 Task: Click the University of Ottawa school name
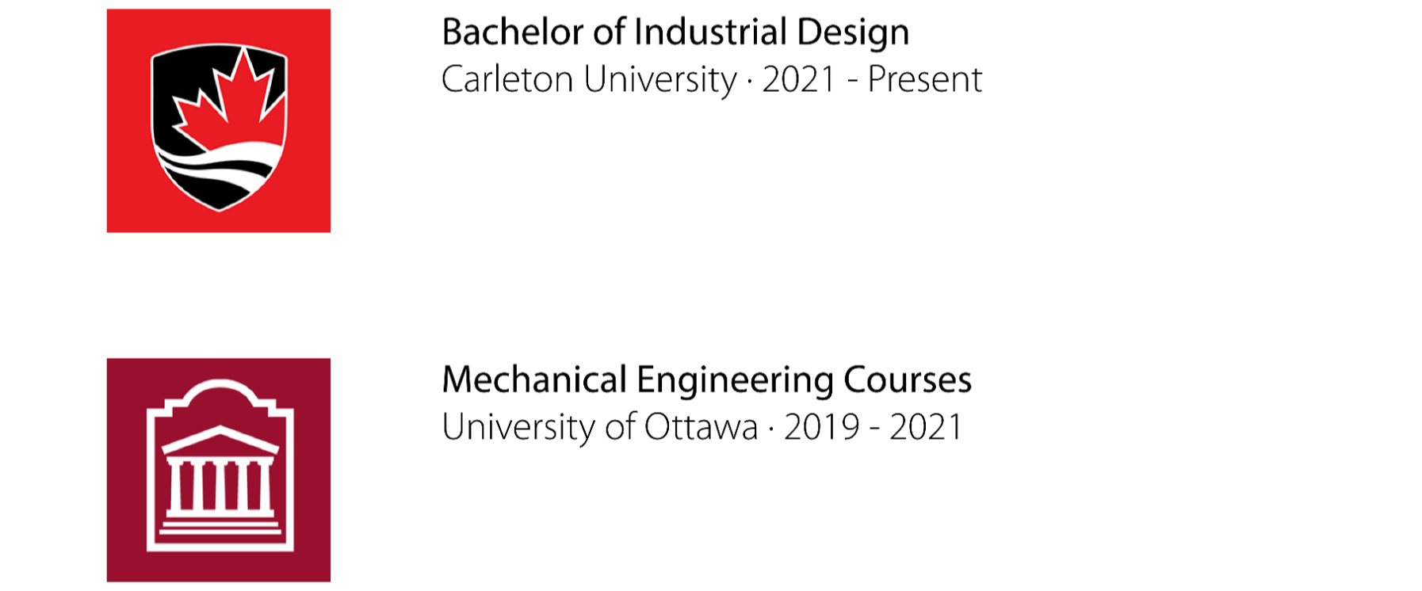coord(600,427)
